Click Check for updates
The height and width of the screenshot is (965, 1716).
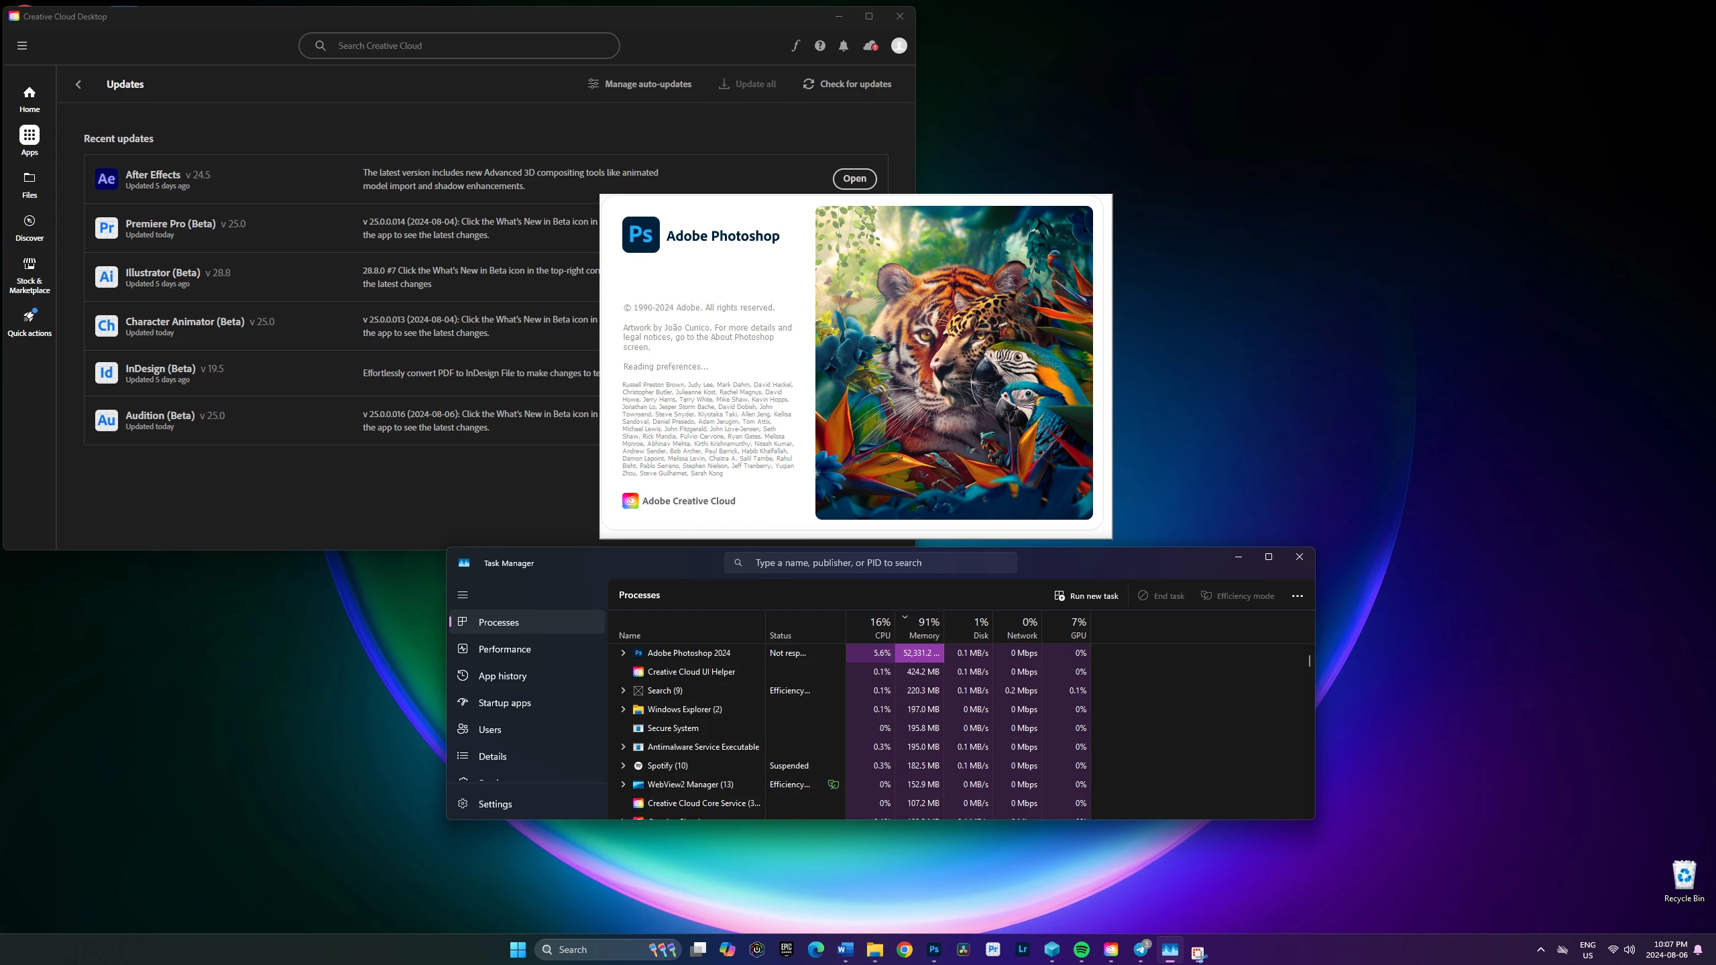click(x=847, y=84)
